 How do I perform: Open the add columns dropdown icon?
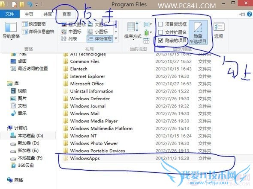point(148,32)
